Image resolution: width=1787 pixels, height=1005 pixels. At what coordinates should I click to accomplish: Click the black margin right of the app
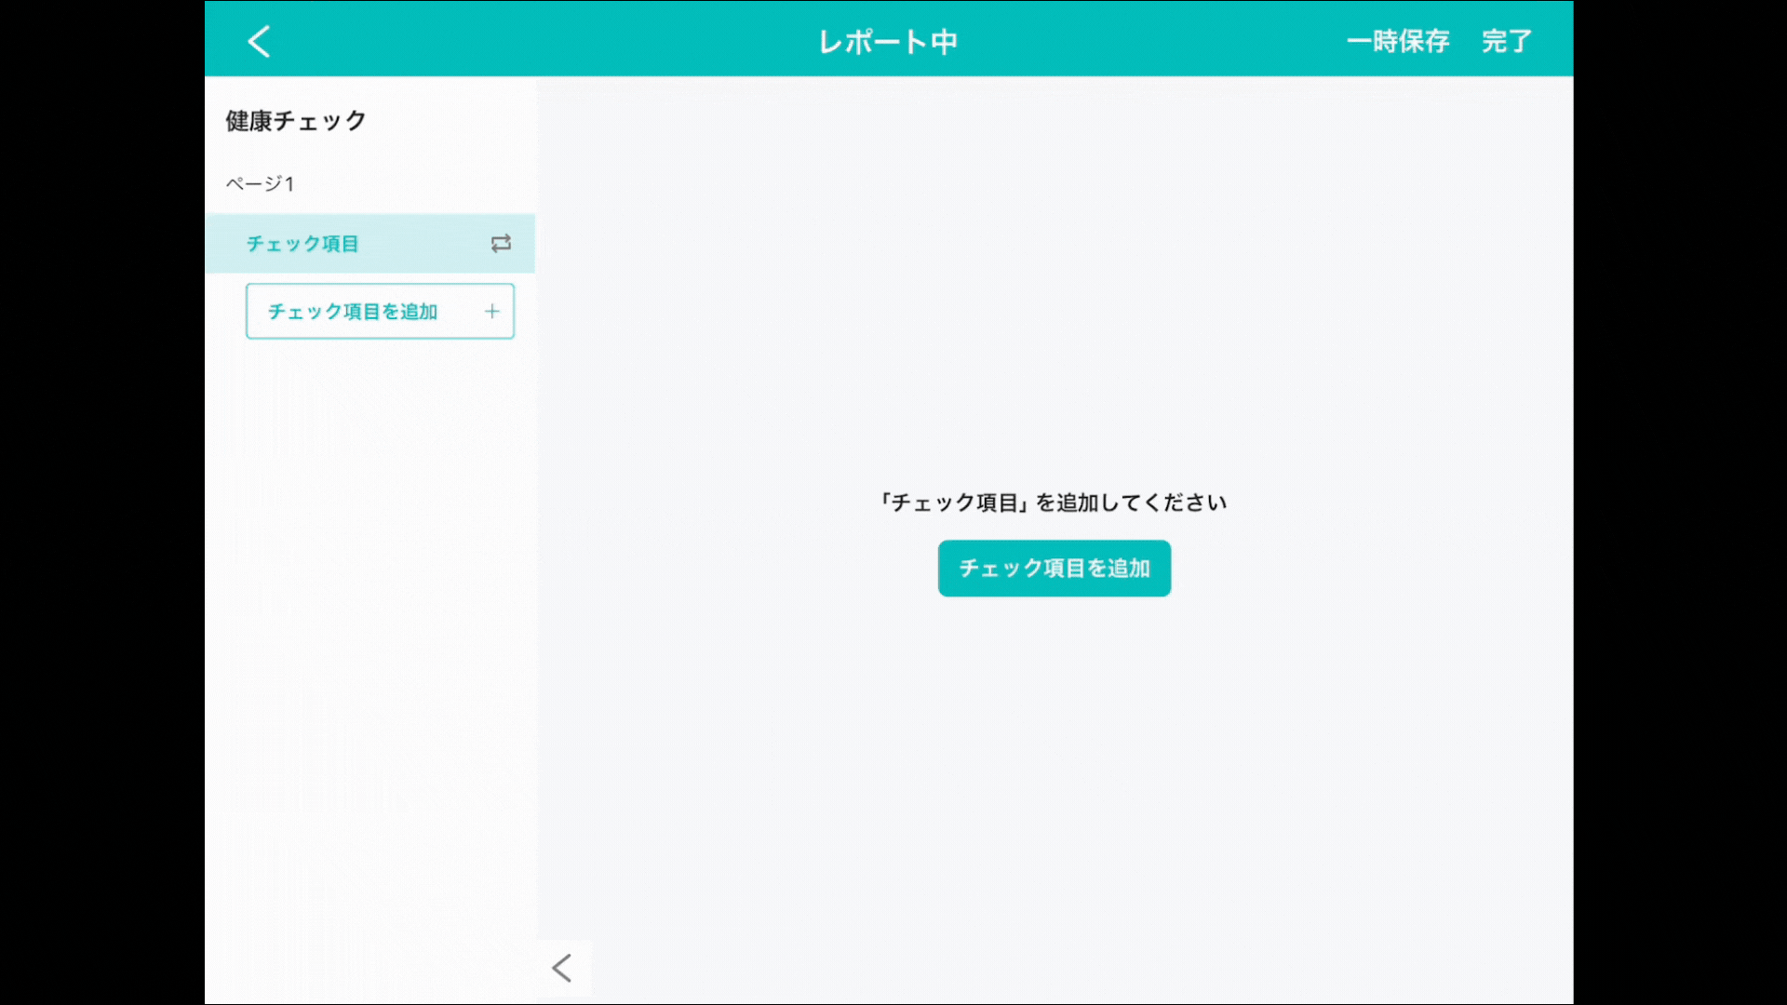point(1680,502)
